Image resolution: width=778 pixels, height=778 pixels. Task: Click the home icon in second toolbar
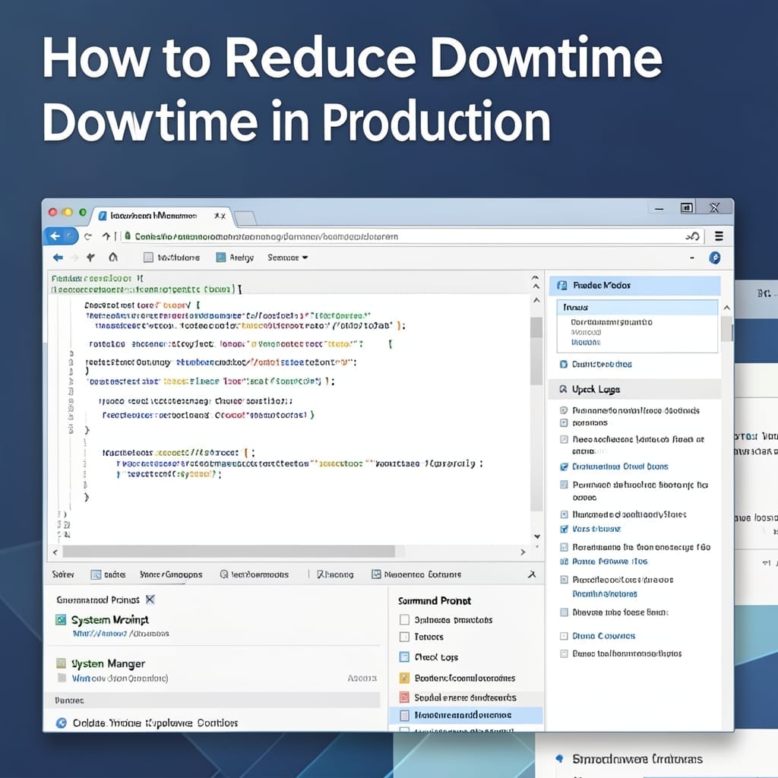(x=113, y=257)
